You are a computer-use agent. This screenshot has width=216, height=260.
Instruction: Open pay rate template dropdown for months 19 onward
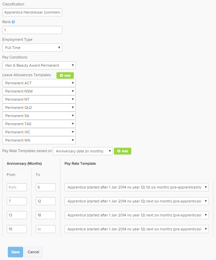pyautogui.click(x=137, y=229)
